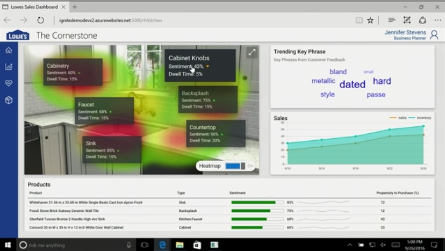Open the Home sidebar icon
Image resolution: width=445 pixels, height=251 pixels.
tap(9, 51)
